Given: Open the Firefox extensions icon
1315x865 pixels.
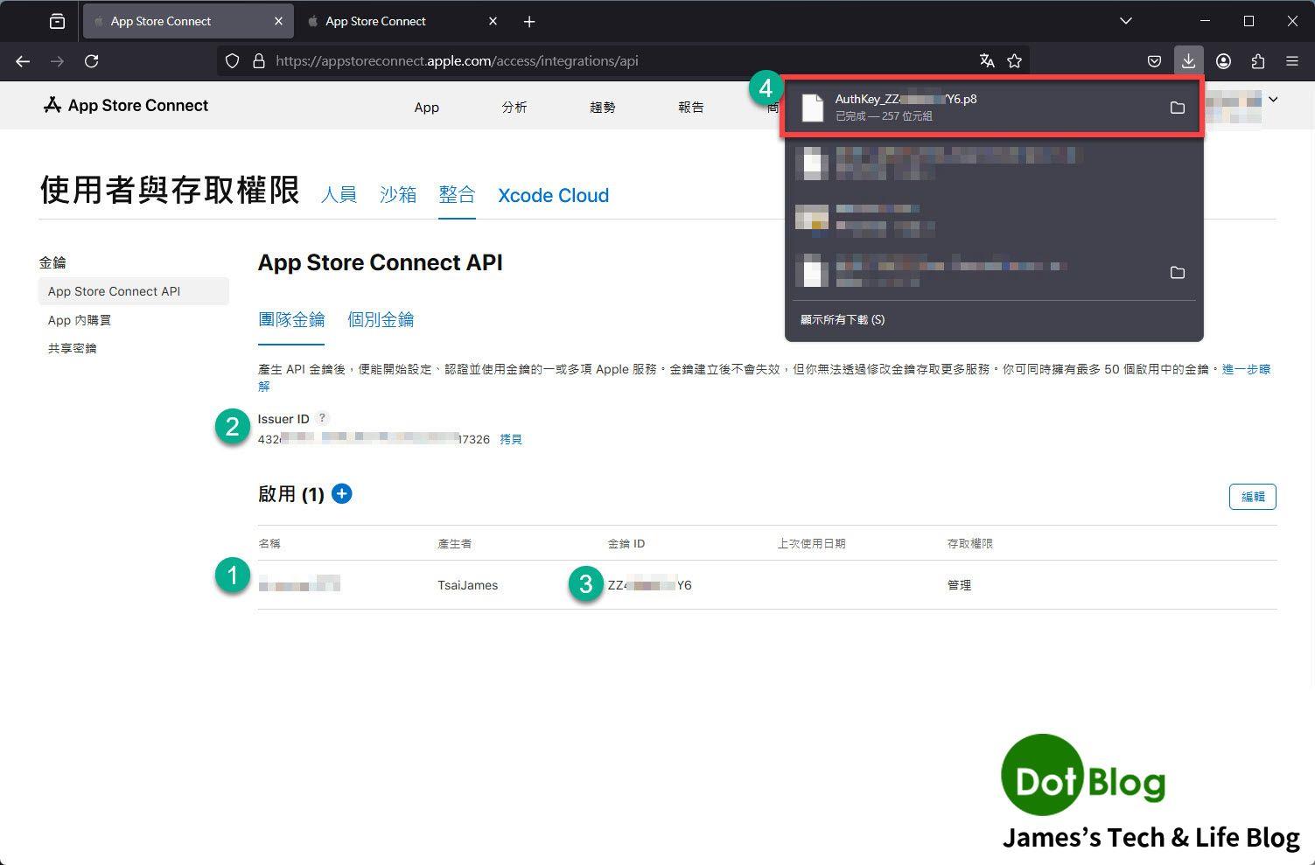Looking at the screenshot, I should 1257,61.
